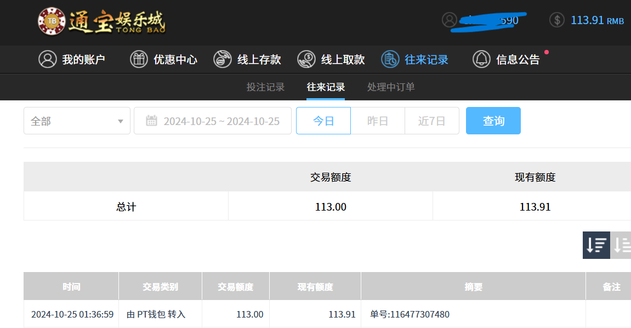Click the 线上取款 withdrawal icon
The height and width of the screenshot is (328, 631).
point(306,59)
